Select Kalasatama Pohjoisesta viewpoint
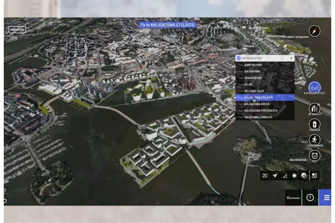335x223 pixels. point(265,110)
